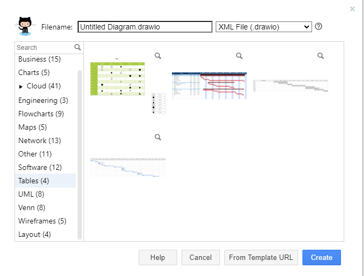Preview the blue Gantt template with its magnifier
364x276 pixels.
tap(158, 137)
